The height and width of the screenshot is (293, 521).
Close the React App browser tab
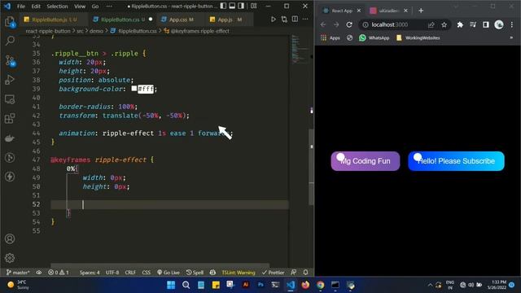pos(359,11)
